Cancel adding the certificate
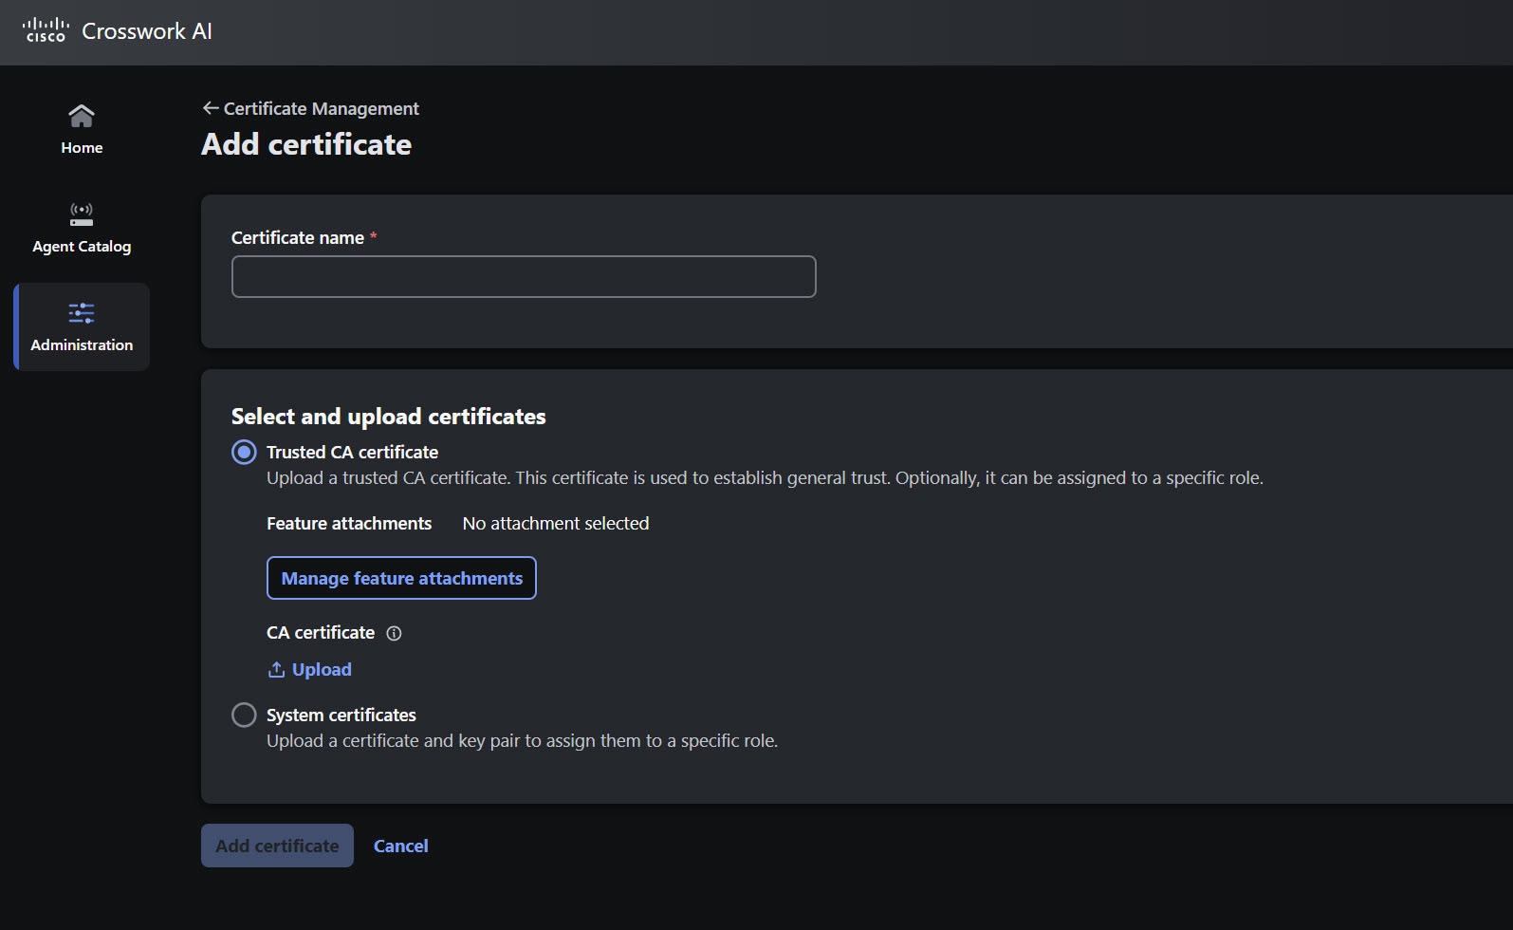The image size is (1513, 930). coord(401,846)
